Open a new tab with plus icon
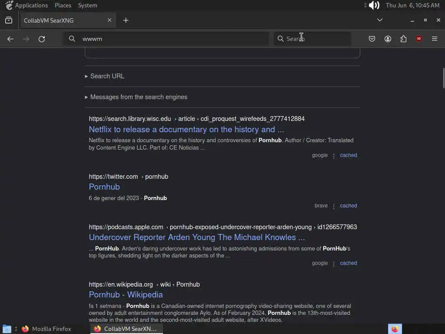This screenshot has width=445, height=334. click(126, 20)
